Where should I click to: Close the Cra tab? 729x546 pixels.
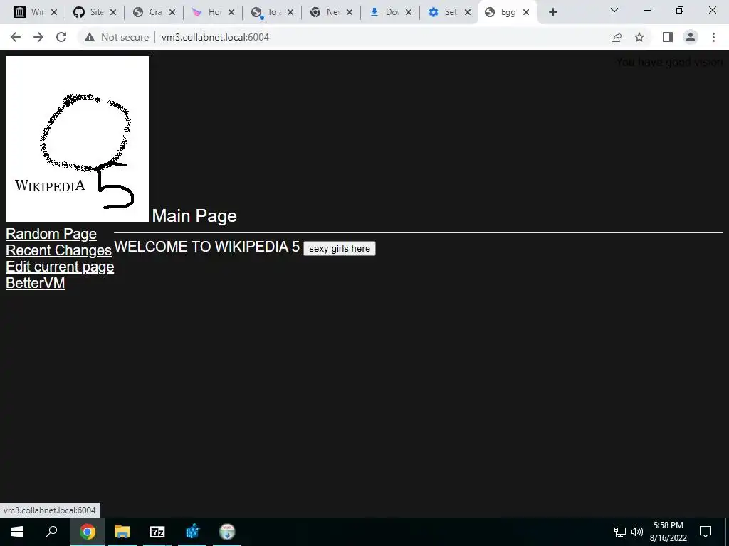pos(172,12)
